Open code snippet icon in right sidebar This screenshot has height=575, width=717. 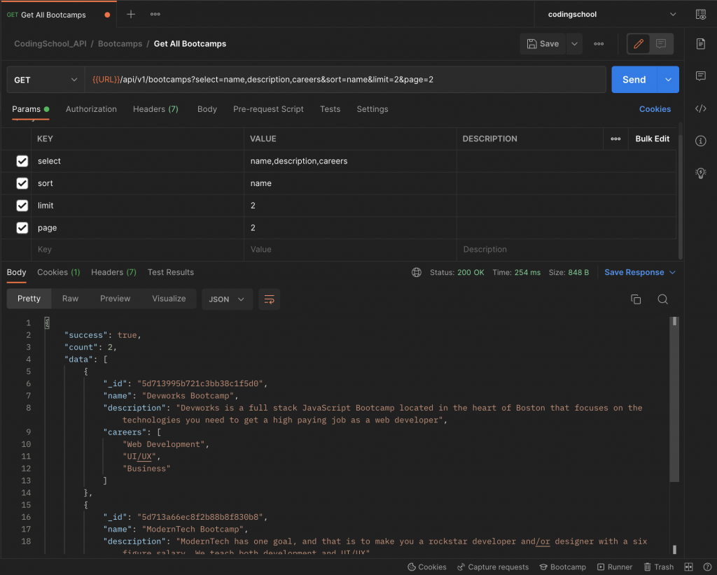(700, 108)
